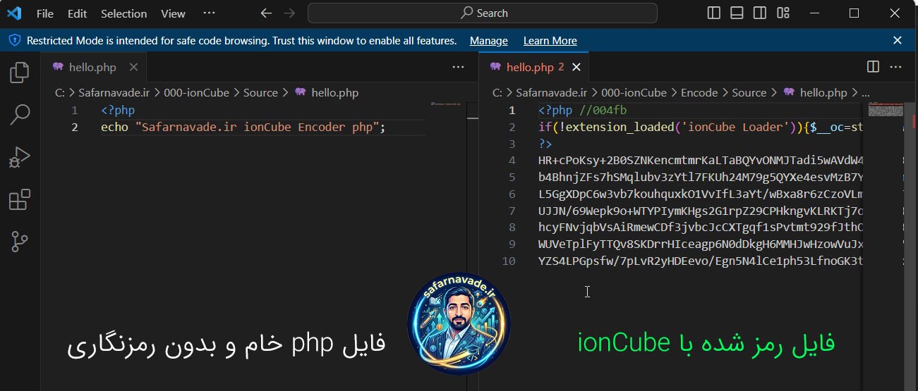Image resolution: width=918 pixels, height=391 pixels.
Task: Open the Customize Layout icon
Action: 783,13
